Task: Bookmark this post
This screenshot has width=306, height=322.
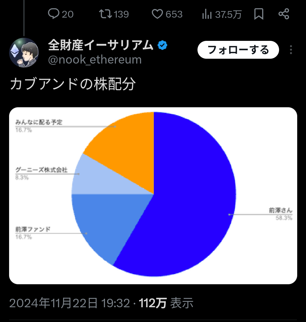Action: 259,14
